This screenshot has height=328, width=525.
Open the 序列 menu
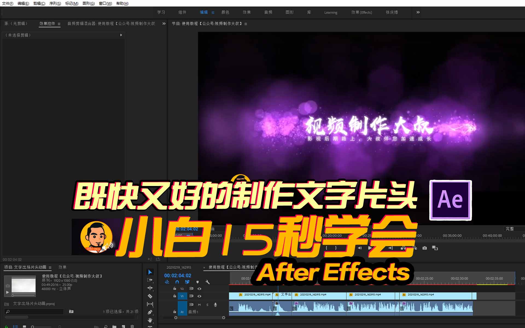(x=55, y=3)
